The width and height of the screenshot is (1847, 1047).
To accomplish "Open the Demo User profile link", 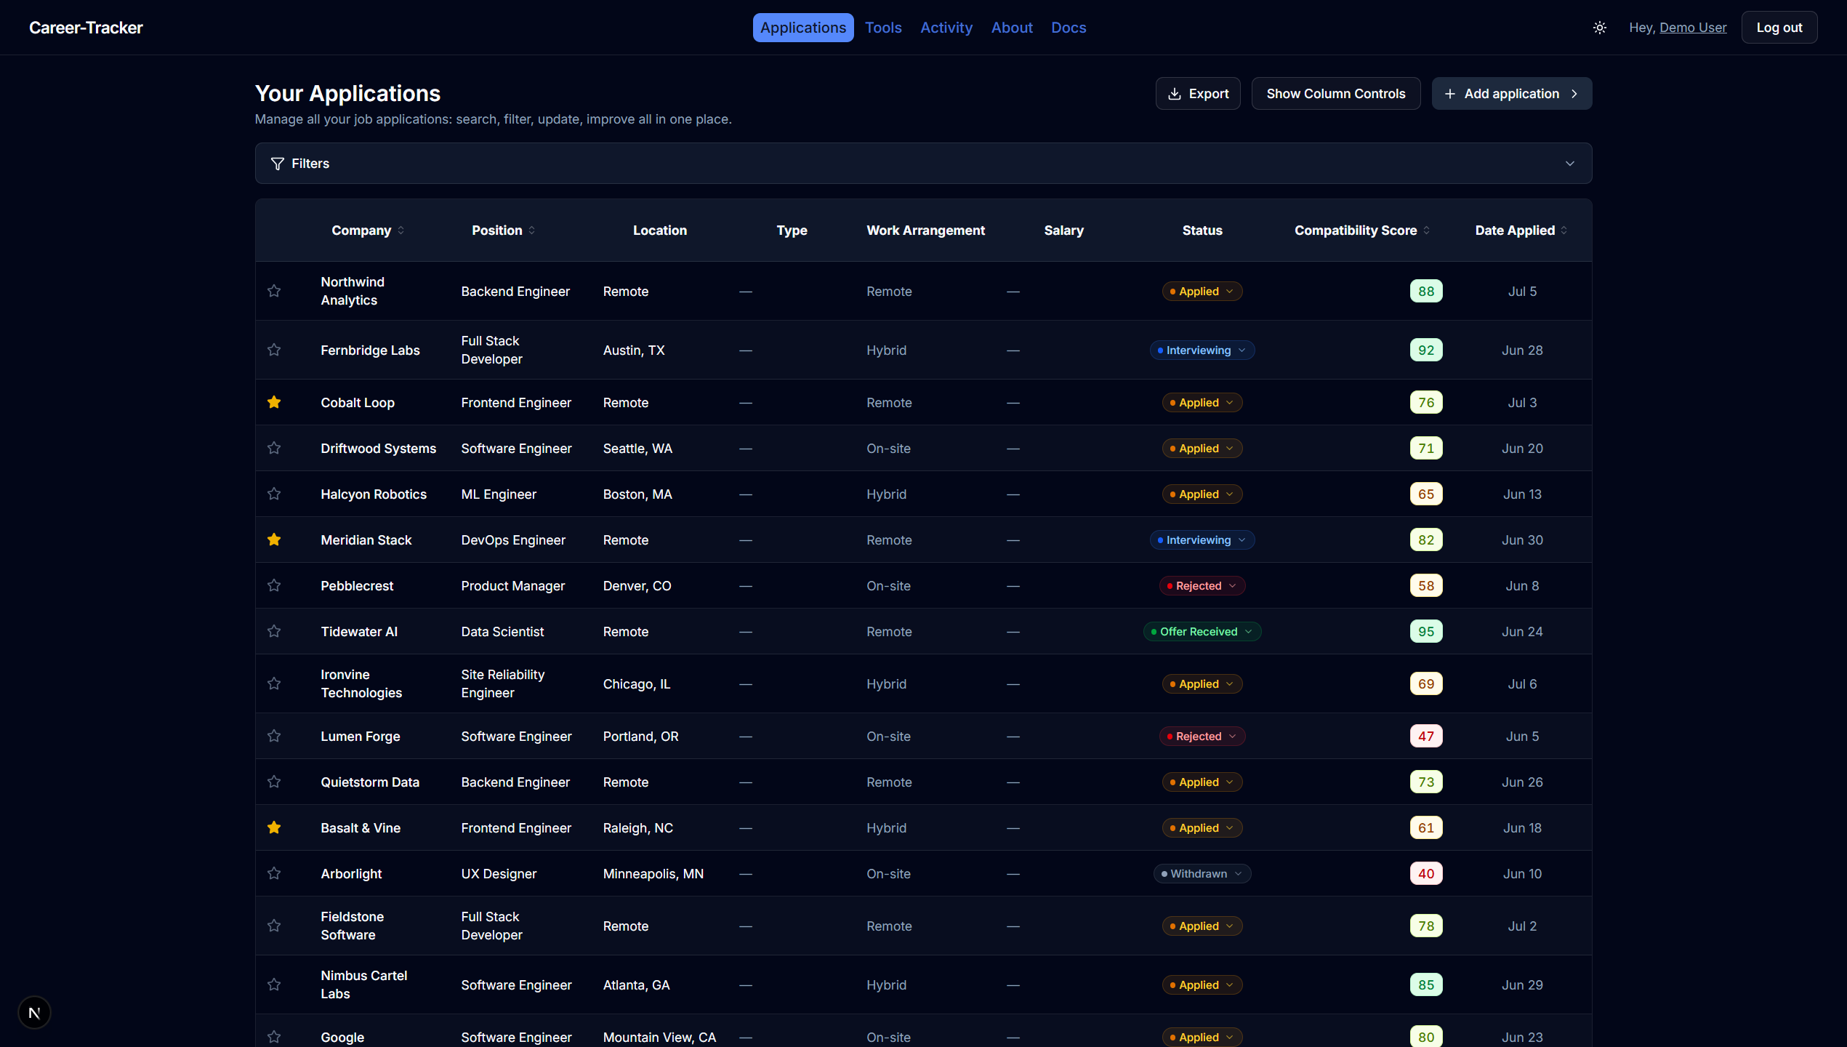I will 1692,28.
